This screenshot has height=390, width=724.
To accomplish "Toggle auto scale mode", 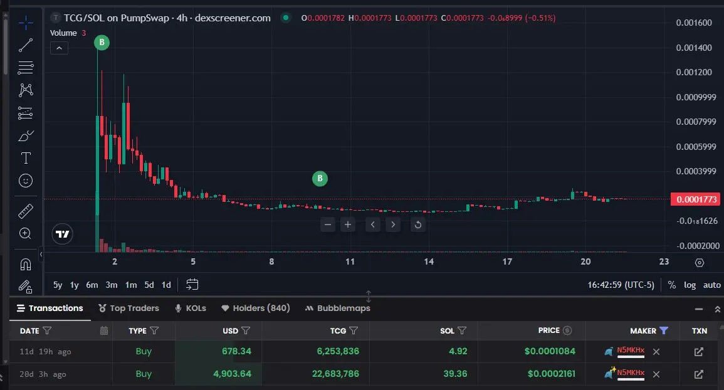I will click(x=711, y=285).
